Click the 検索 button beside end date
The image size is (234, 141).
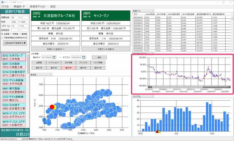[x=99, y=57]
